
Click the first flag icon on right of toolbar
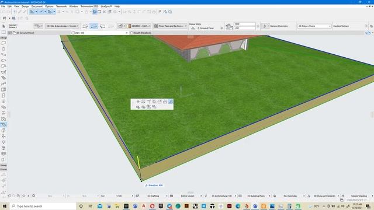pyautogui.click(x=160, y=12)
